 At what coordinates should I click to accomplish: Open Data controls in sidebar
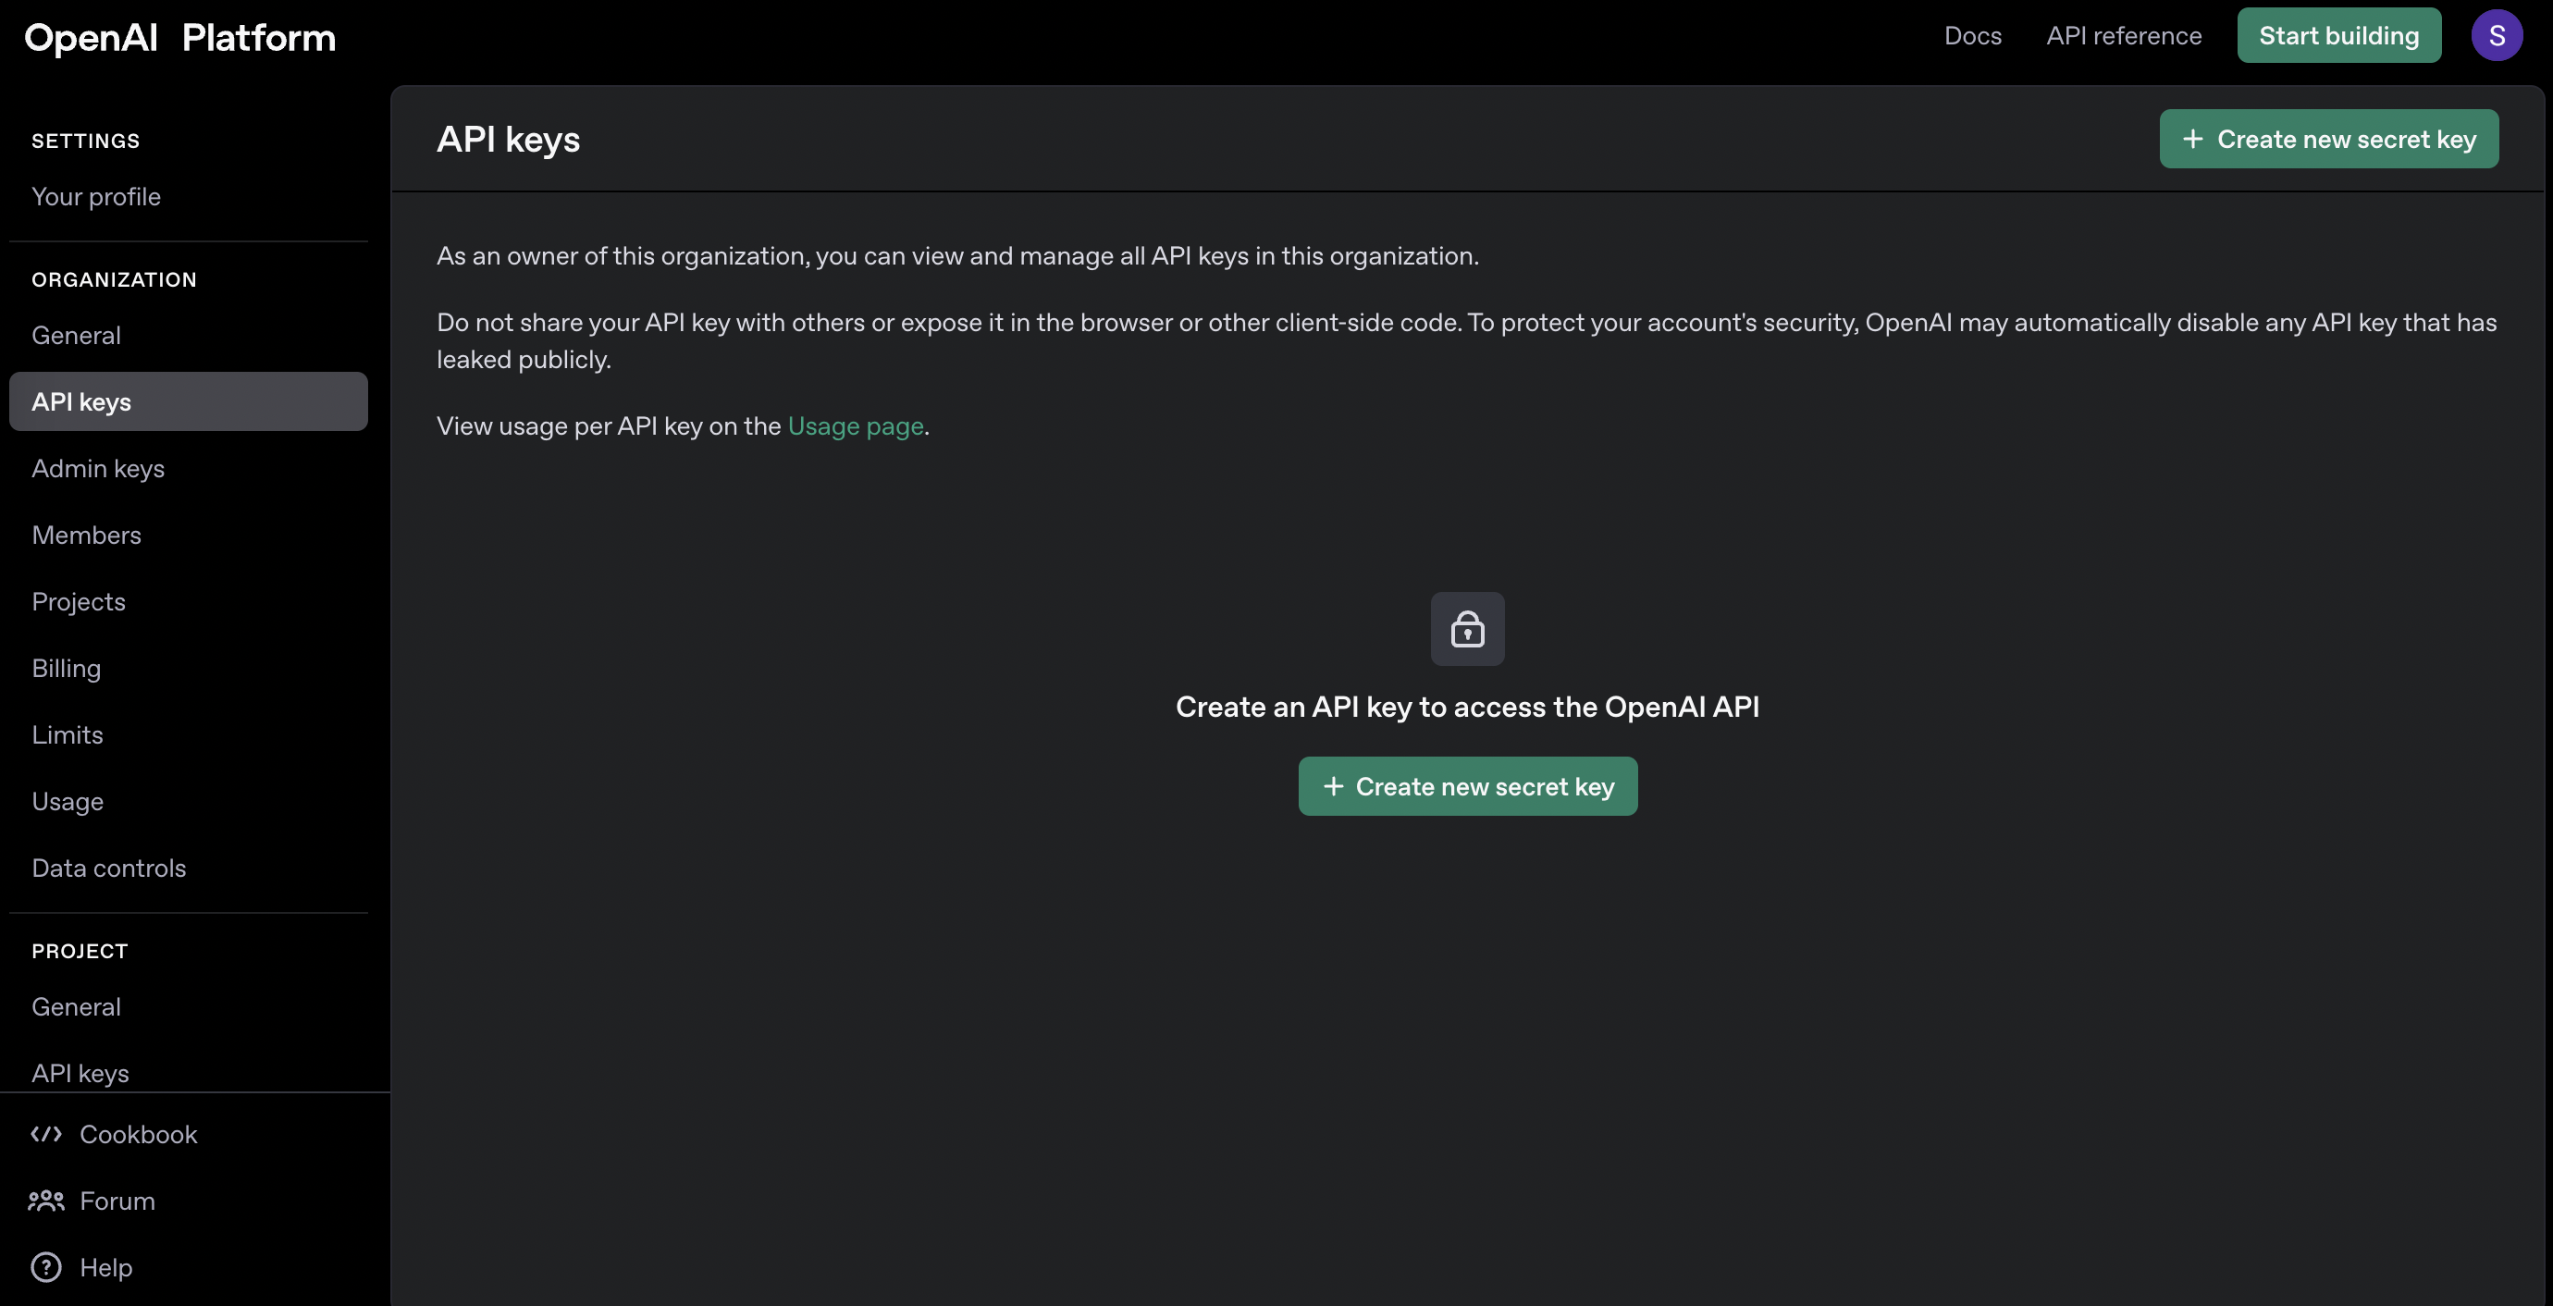pyautogui.click(x=109, y=868)
